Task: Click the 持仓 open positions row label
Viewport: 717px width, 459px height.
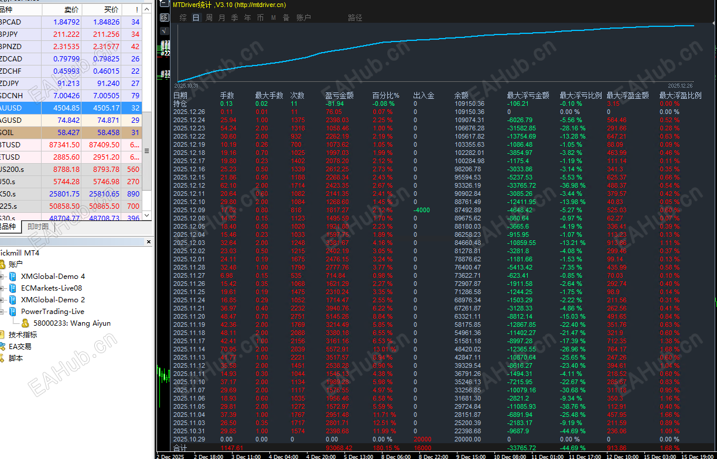Action: 180,103
